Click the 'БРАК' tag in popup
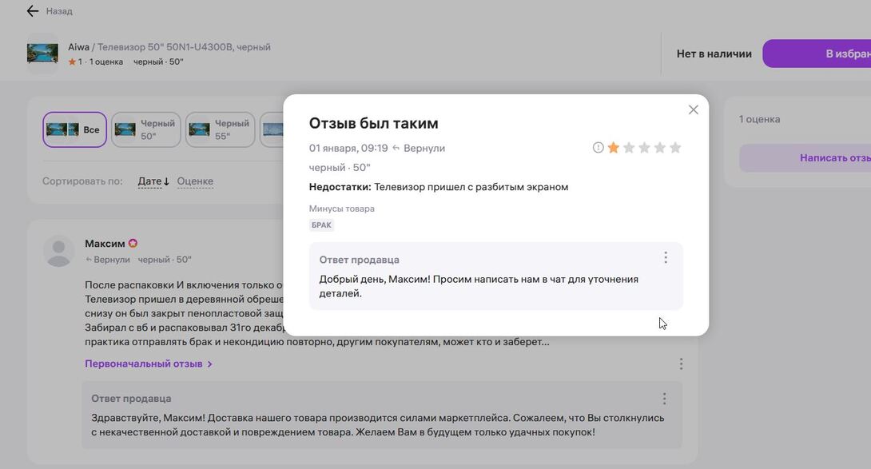Viewport: 871px width, 469px height. 321,225
